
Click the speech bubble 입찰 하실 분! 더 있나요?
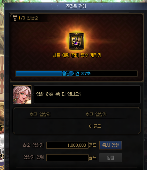(87, 94)
